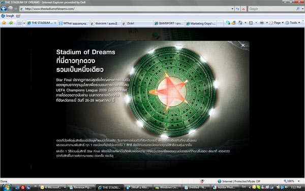305x191 pixels.
Task: Open the 100% zoom level control
Action: [289, 181]
